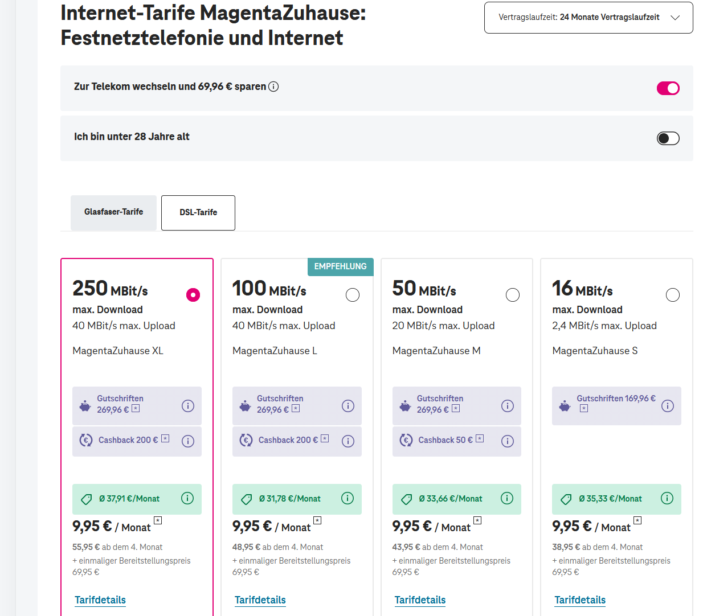Viewport: 703px width, 616px height.
Task: Click the MagentaZuhause L tariff name
Action: coord(275,351)
